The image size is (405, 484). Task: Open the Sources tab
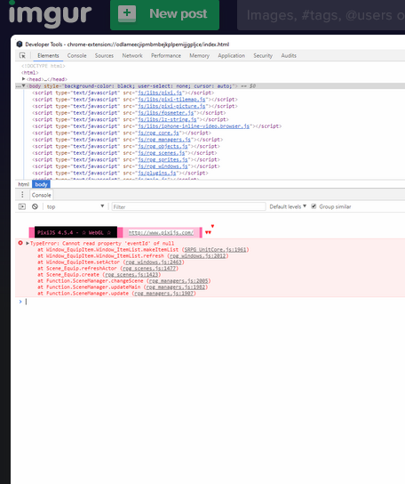coord(104,55)
